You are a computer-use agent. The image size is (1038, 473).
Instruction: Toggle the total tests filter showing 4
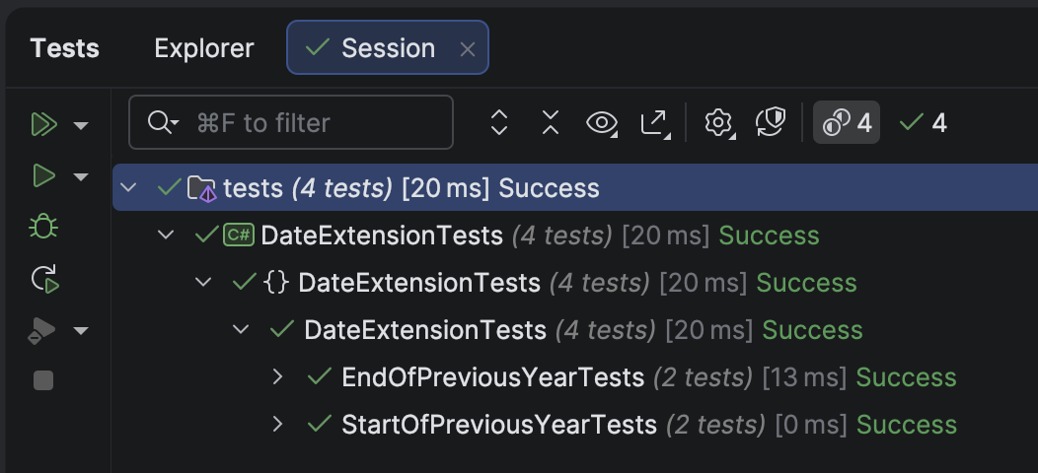pyautogui.click(x=847, y=122)
